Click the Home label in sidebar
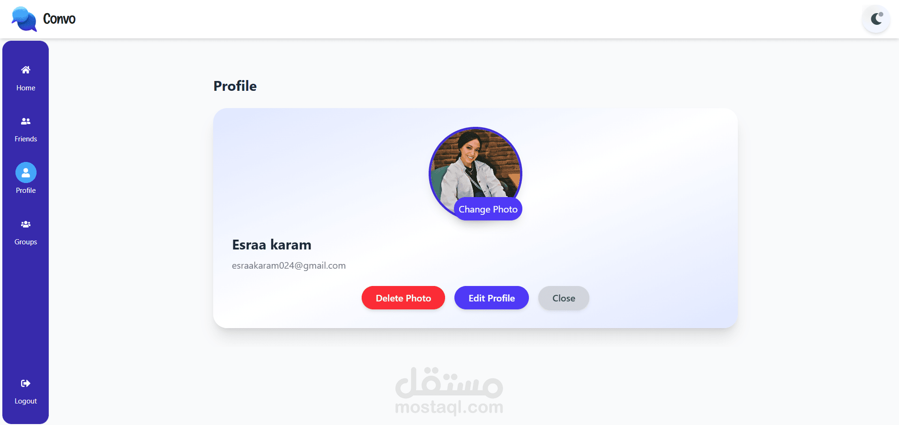 click(26, 88)
